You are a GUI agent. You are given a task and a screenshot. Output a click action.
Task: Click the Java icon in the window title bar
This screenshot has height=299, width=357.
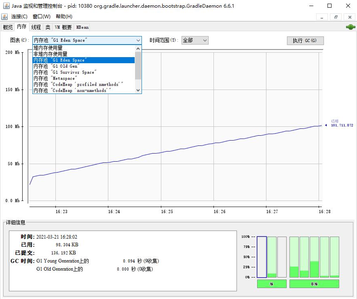[x=6, y=6]
